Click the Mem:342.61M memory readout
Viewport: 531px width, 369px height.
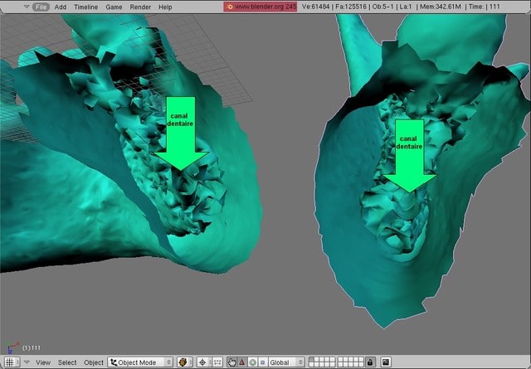441,7
